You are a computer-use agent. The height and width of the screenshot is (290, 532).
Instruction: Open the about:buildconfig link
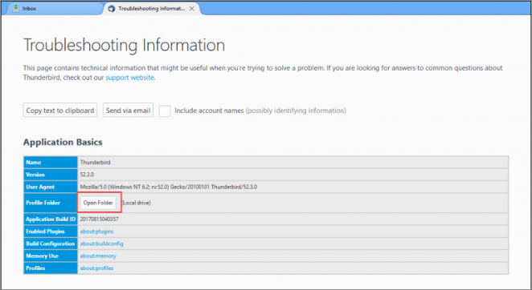point(101,244)
